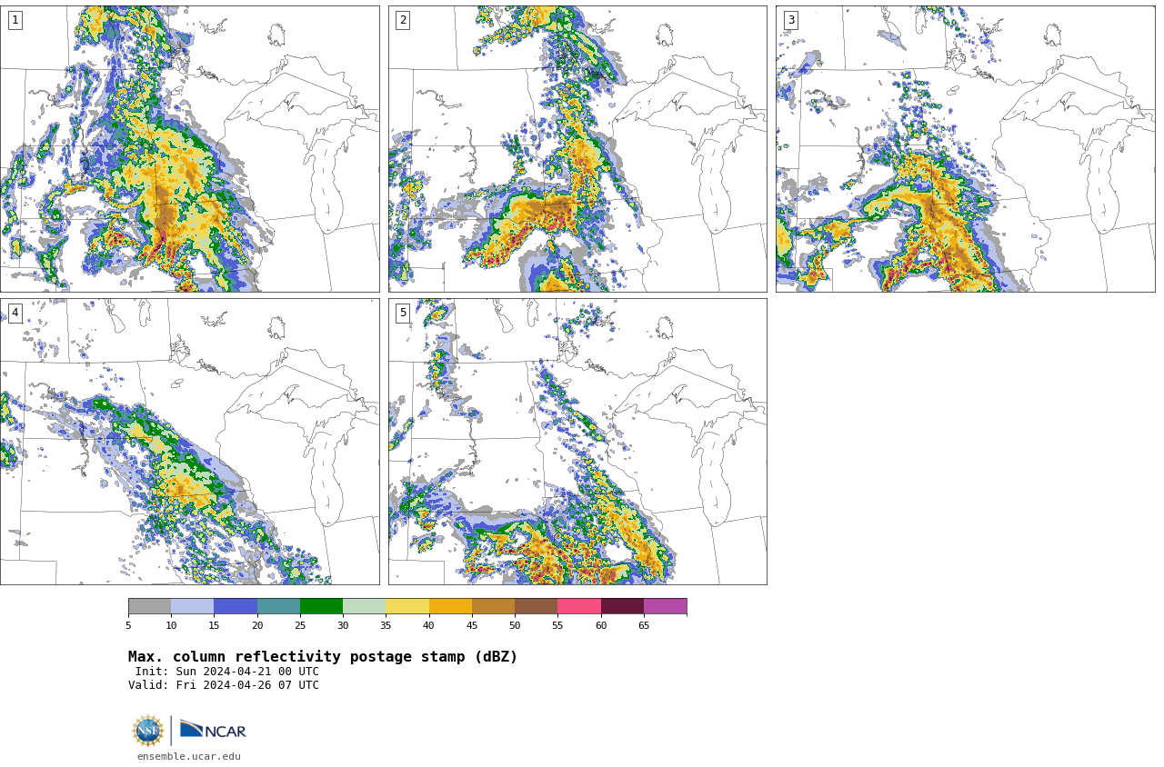Click the Init: Sun 2024-04-21 00 UTC text

[227, 672]
